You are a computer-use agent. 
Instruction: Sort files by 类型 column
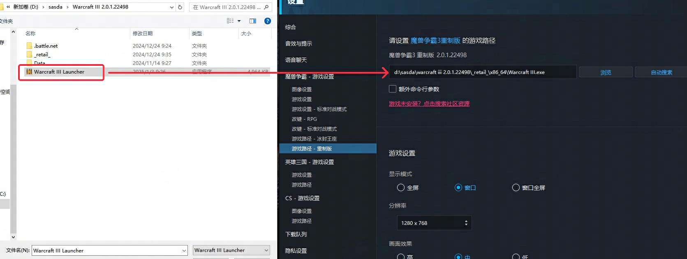click(197, 33)
